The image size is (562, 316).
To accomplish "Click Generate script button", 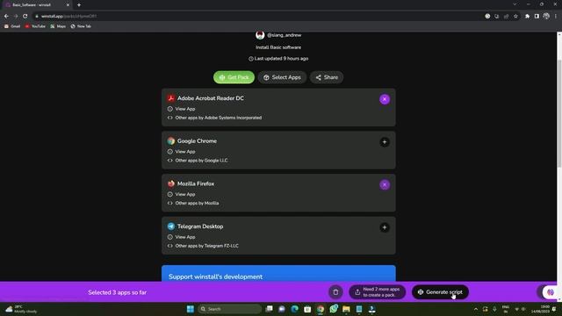I will coord(440,292).
